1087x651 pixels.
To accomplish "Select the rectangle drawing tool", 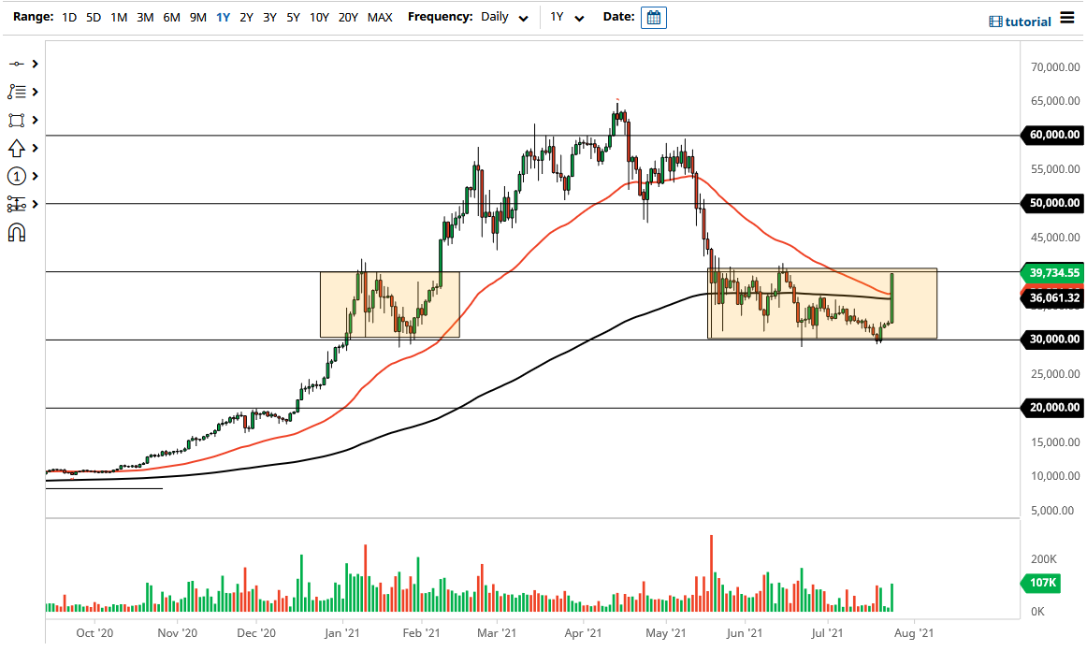I will [15, 120].
